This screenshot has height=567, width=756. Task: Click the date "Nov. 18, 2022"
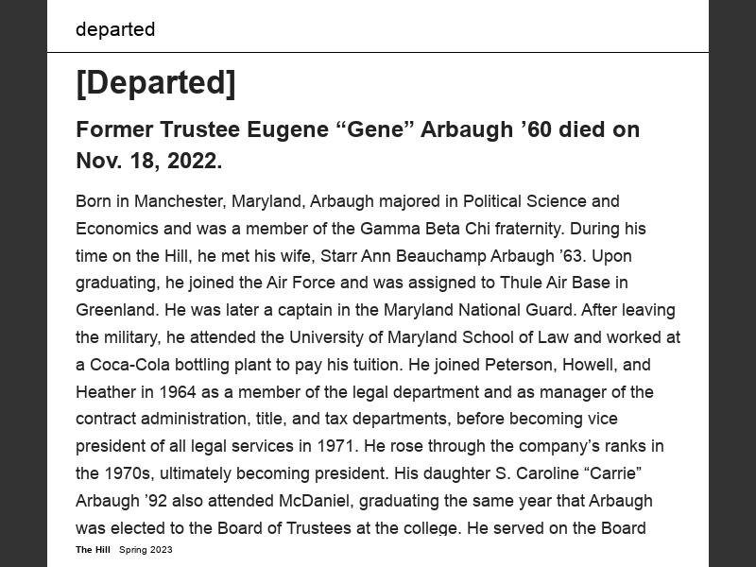[146, 162]
